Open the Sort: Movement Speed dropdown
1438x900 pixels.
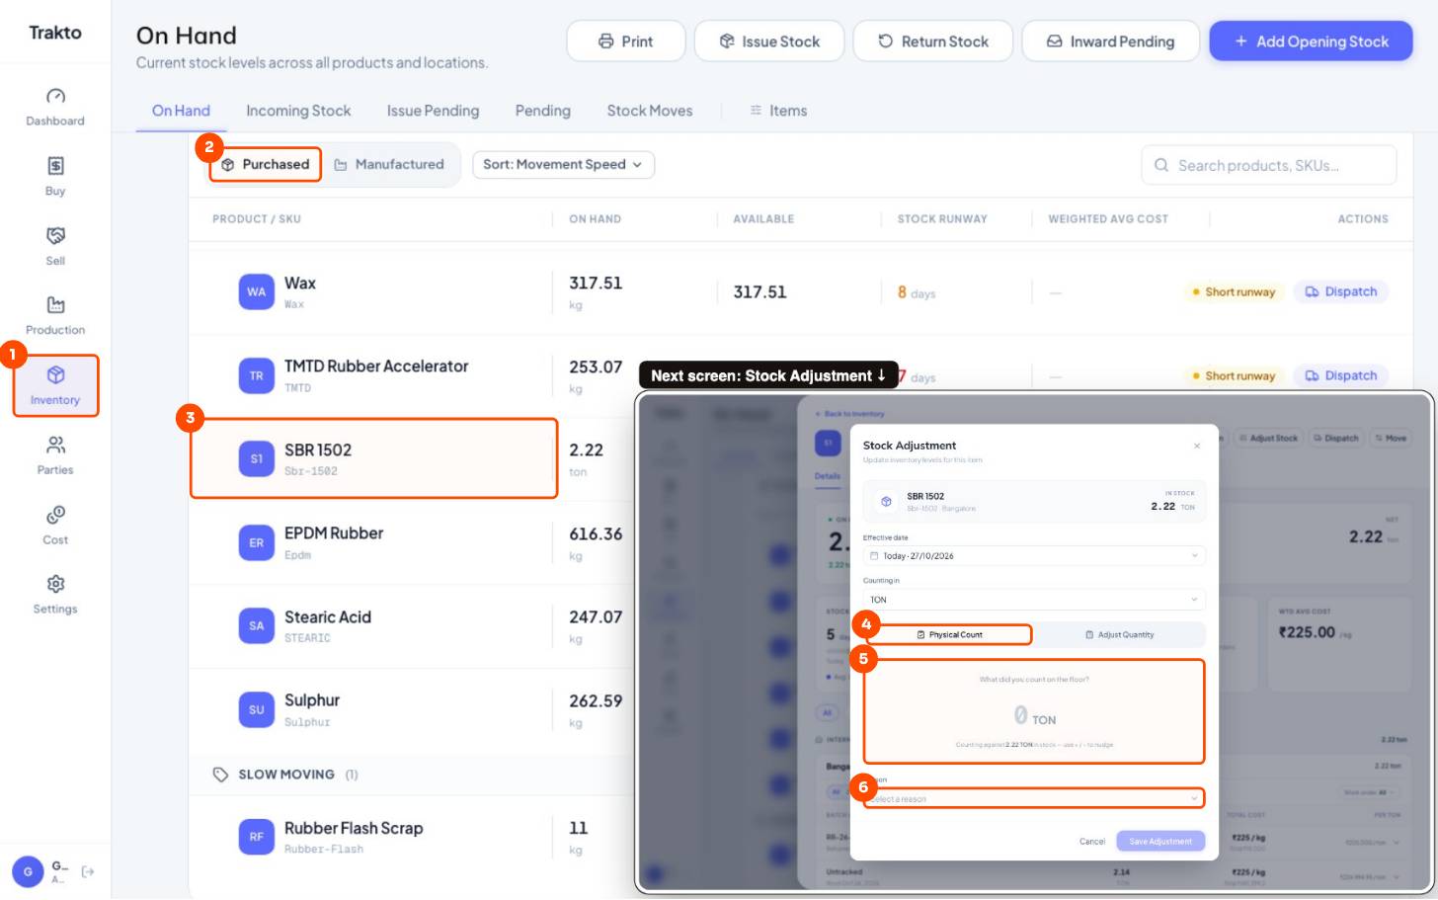pos(563,164)
